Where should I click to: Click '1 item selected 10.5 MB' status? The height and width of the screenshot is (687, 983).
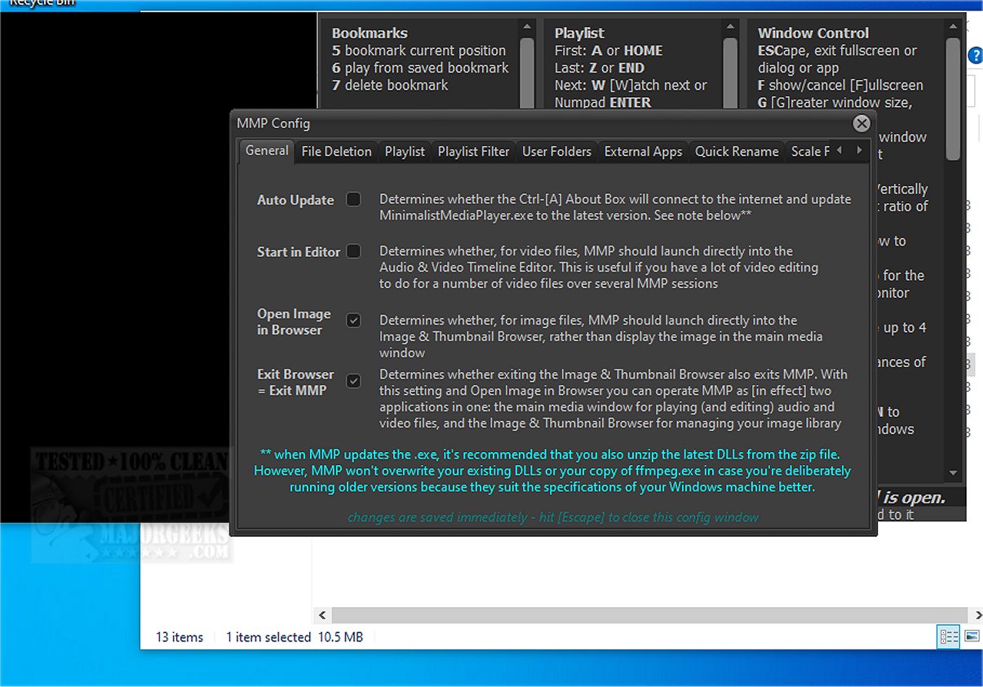[294, 637]
